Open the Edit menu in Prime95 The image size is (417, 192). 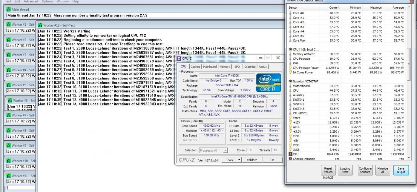17,1
